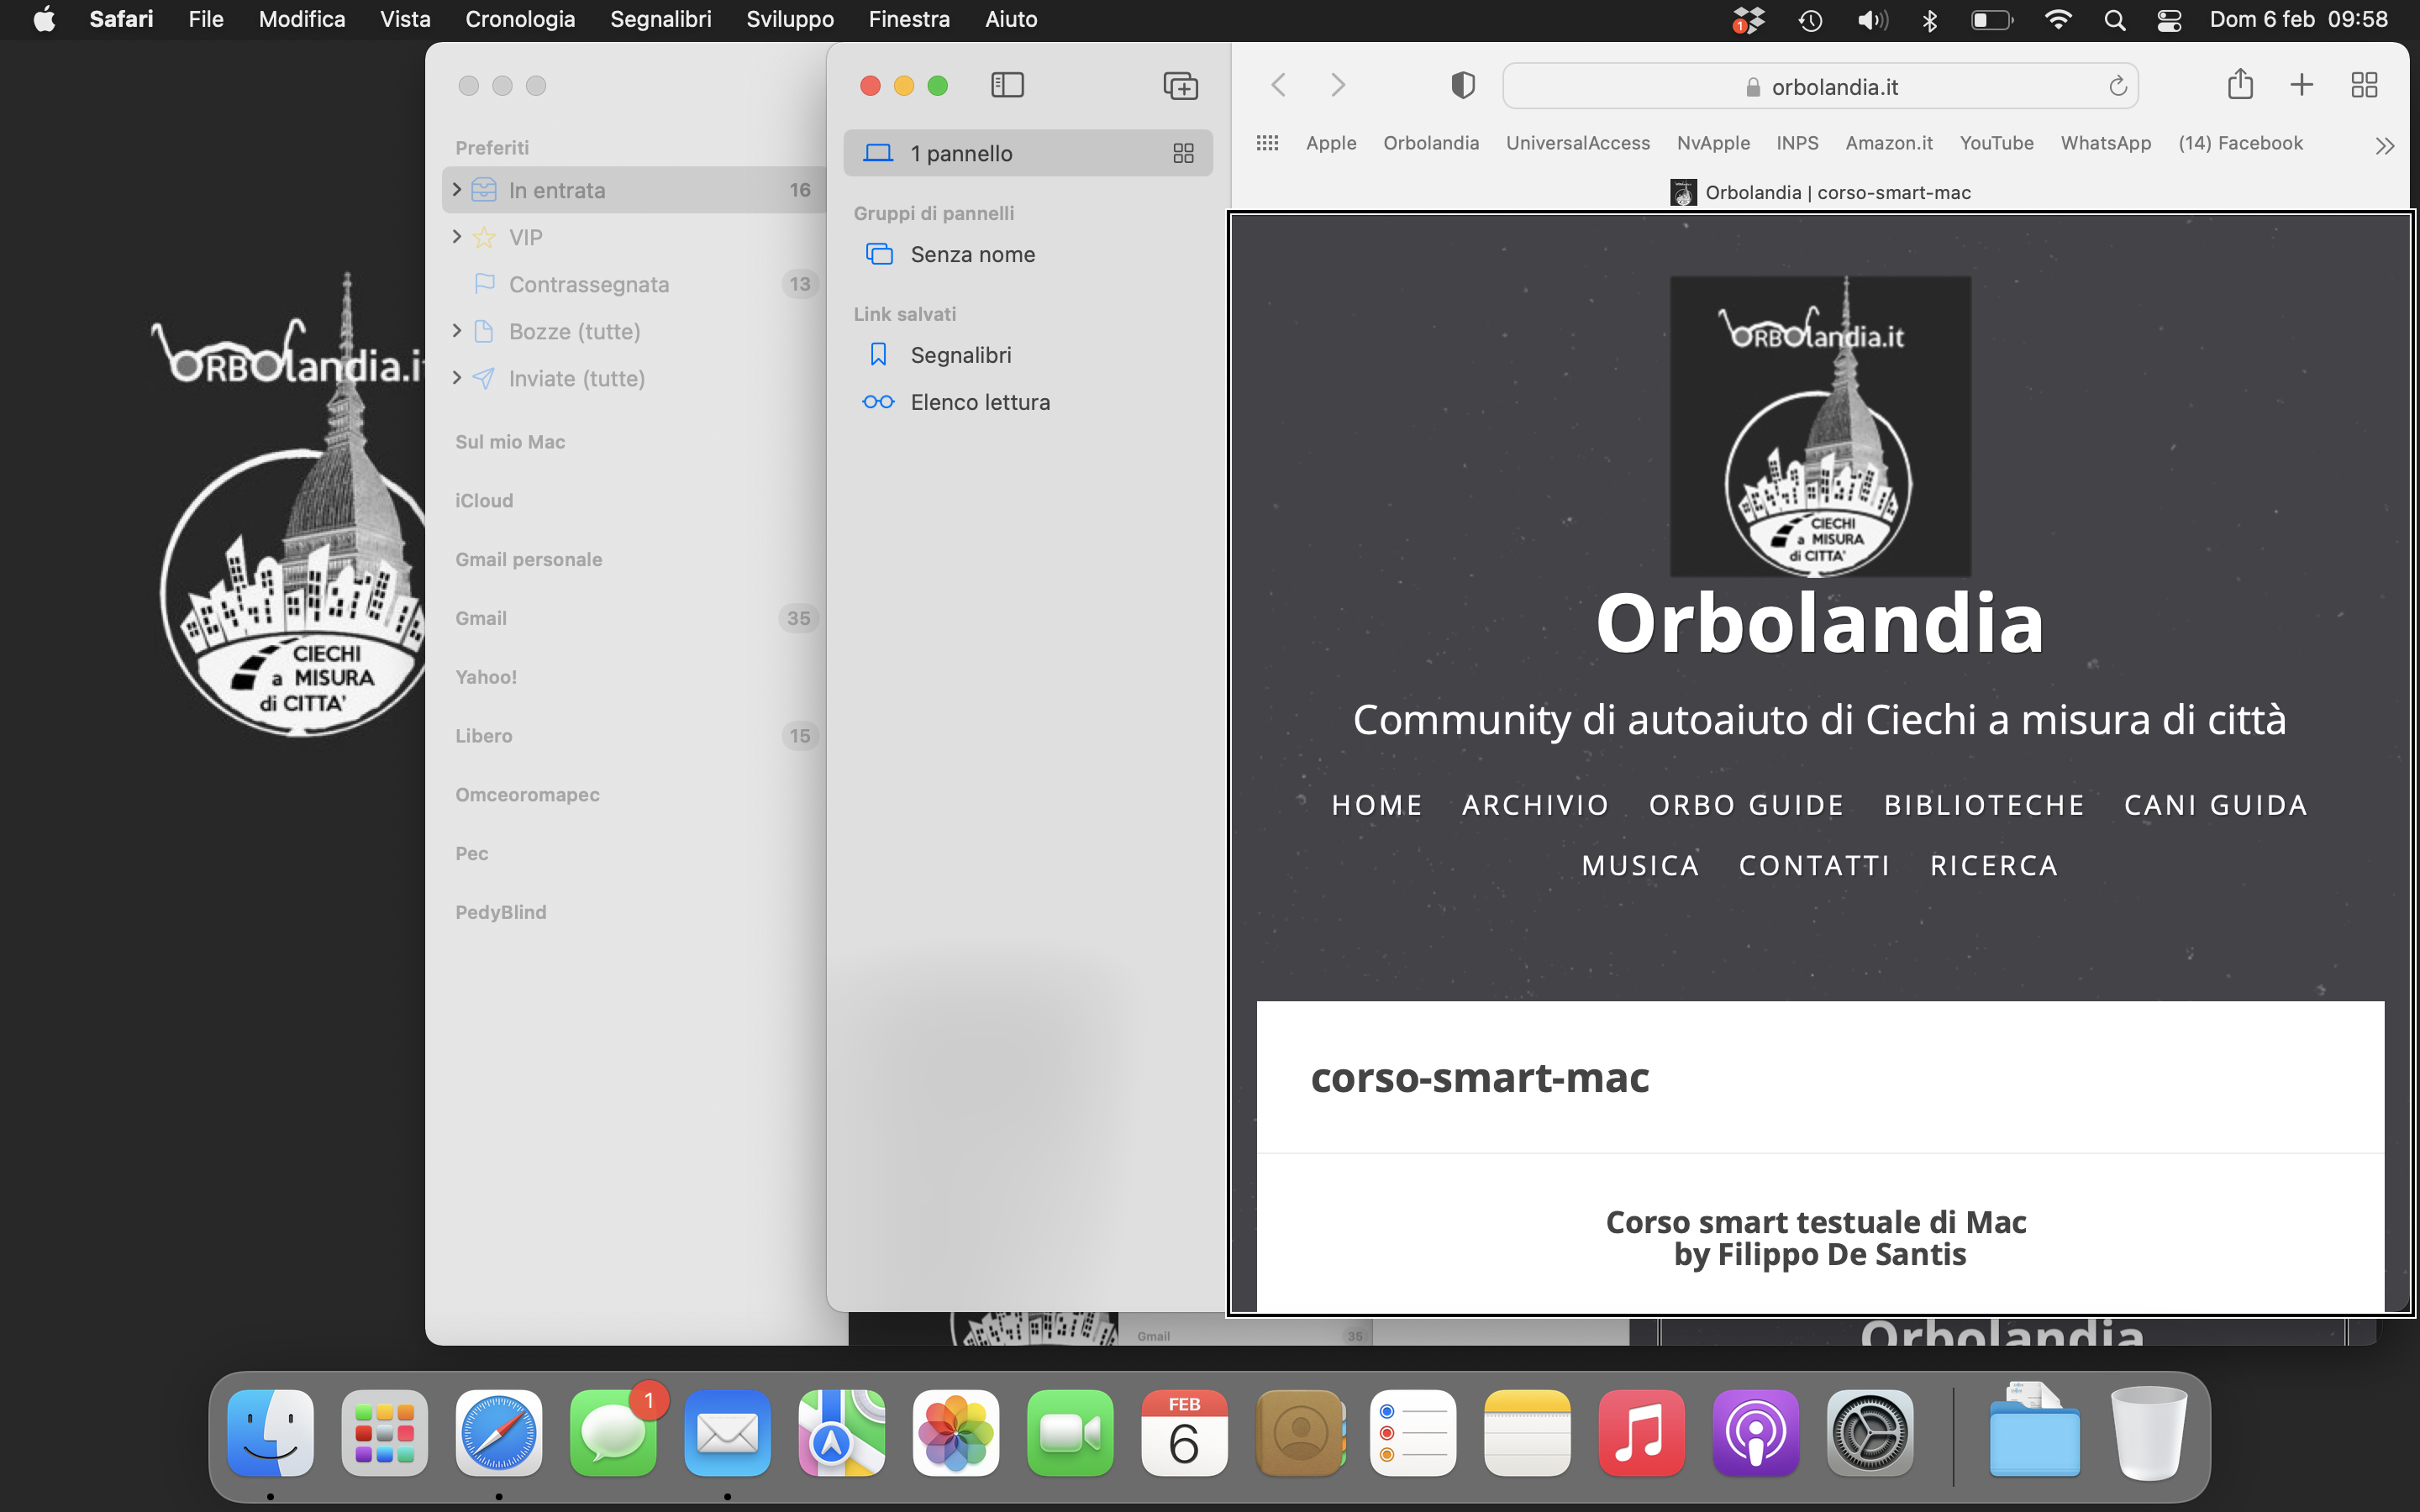Open the UniversalAccess bookmark

click(x=1578, y=143)
